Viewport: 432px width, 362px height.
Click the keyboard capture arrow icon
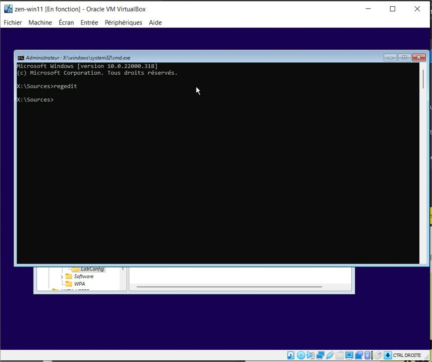pyautogui.click(x=388, y=355)
